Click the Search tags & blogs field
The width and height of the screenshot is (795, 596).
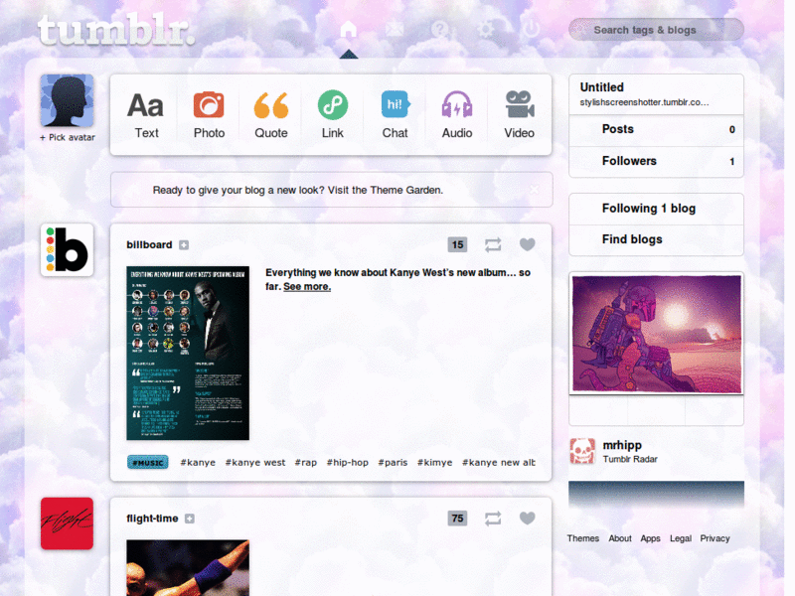pos(656,30)
